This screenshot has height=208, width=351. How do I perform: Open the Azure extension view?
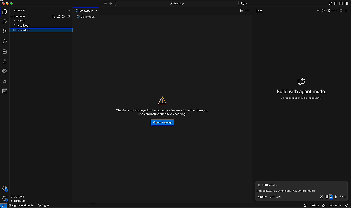[x=5, y=81]
